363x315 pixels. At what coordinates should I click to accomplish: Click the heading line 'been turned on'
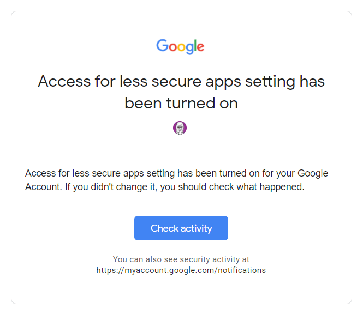181,103
